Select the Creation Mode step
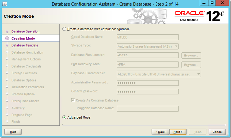231x138 pixels. pyautogui.click(x=23, y=38)
